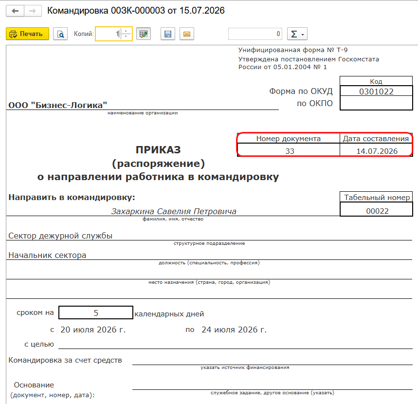Select OKUD code 0301022 cell
The height and width of the screenshot is (404, 418).
click(376, 91)
